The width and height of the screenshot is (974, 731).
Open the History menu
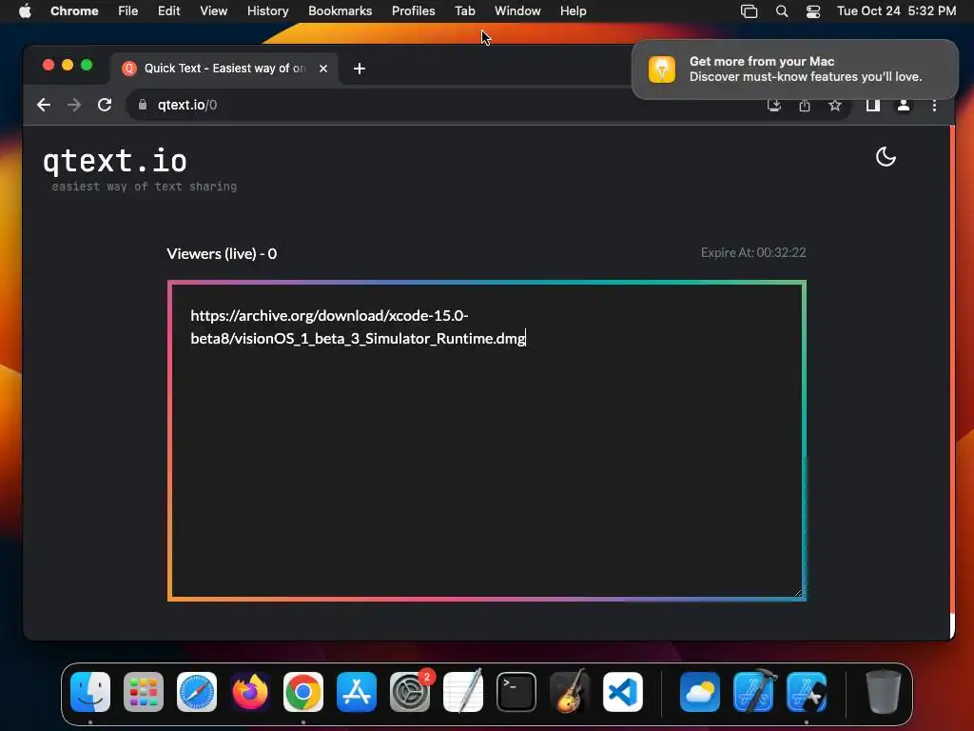click(267, 11)
